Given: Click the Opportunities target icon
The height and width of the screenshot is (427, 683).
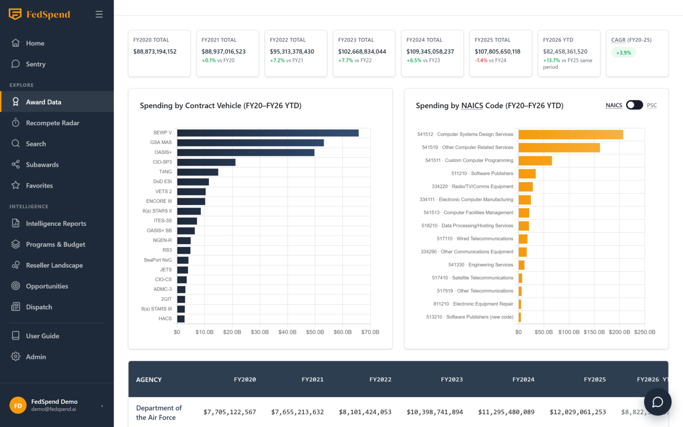Looking at the screenshot, I should 16,286.
